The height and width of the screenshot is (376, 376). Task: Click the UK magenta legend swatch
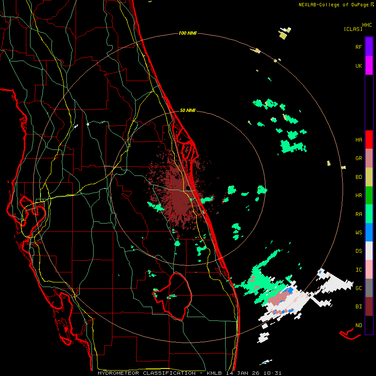369,66
